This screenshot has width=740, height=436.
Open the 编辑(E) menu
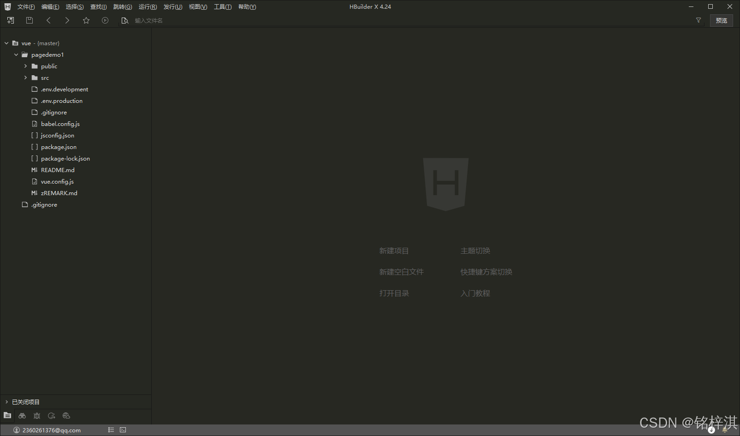coord(50,7)
